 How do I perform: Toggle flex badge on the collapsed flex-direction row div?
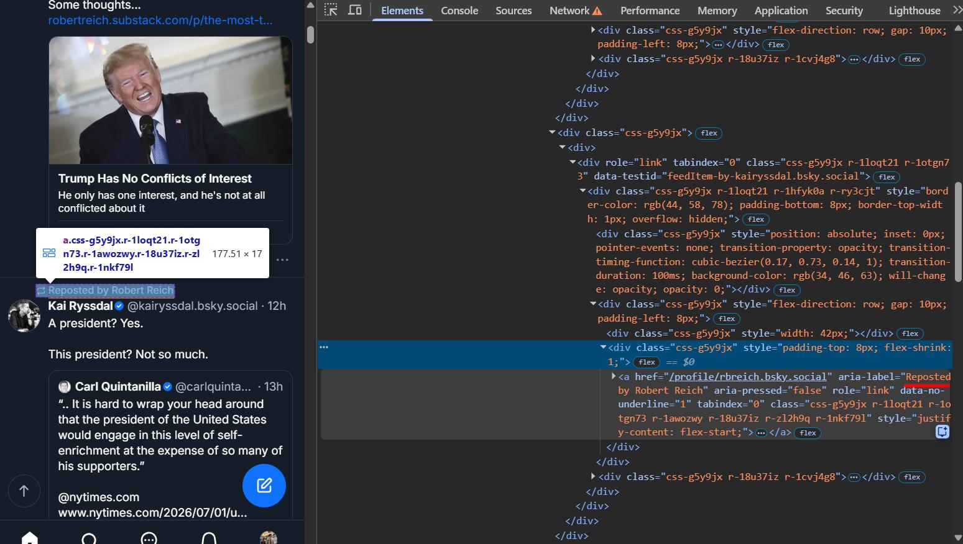point(776,45)
